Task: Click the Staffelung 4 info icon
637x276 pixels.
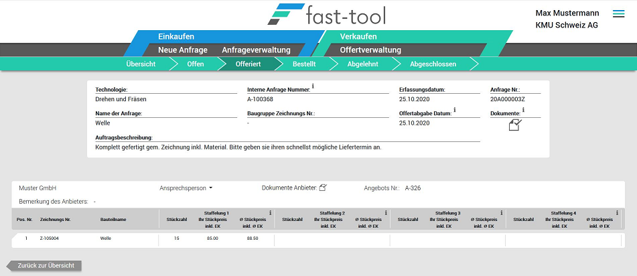Action: click(x=616, y=213)
